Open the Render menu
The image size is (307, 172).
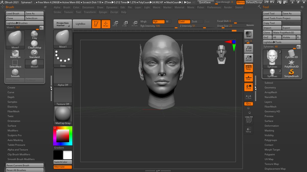point(228,7)
